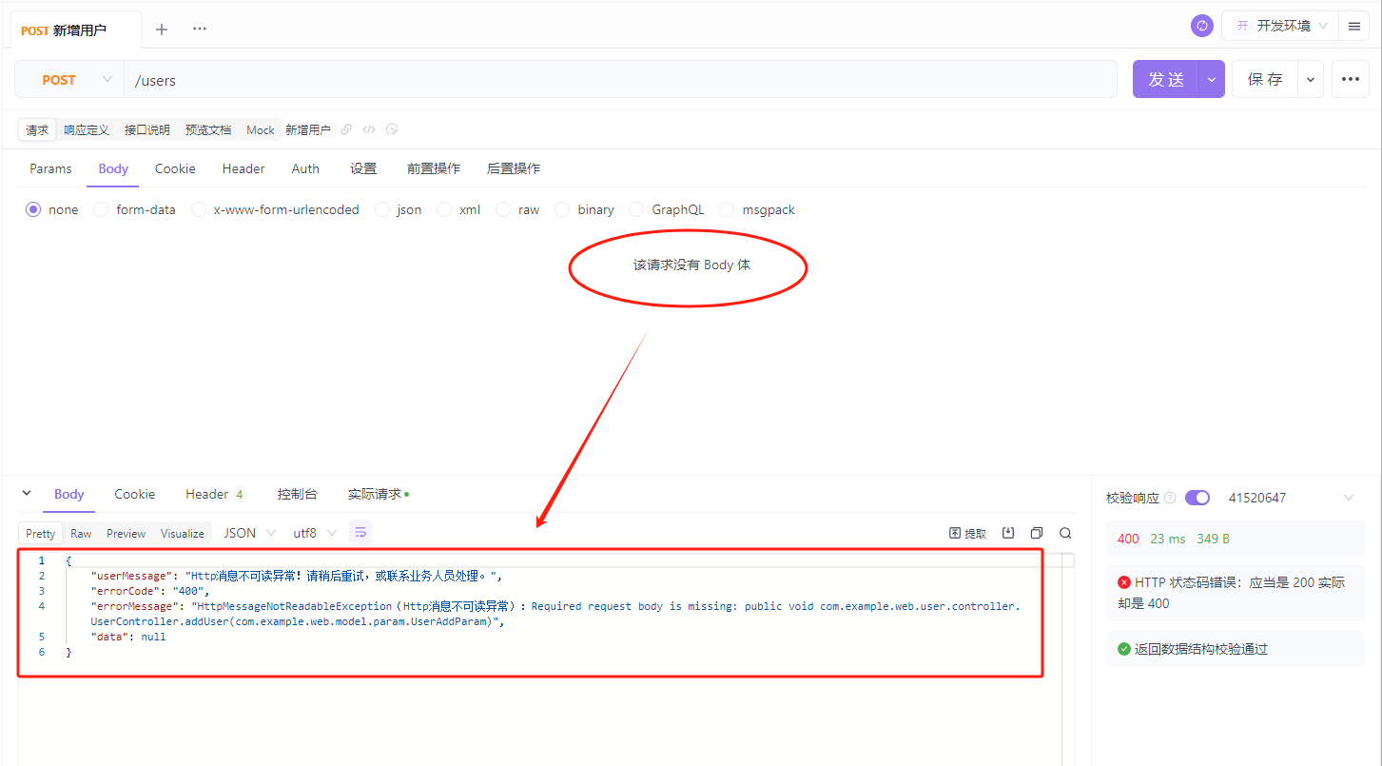The image size is (1382, 766).
Task: Click the 提取 extract button
Action: coord(968,533)
